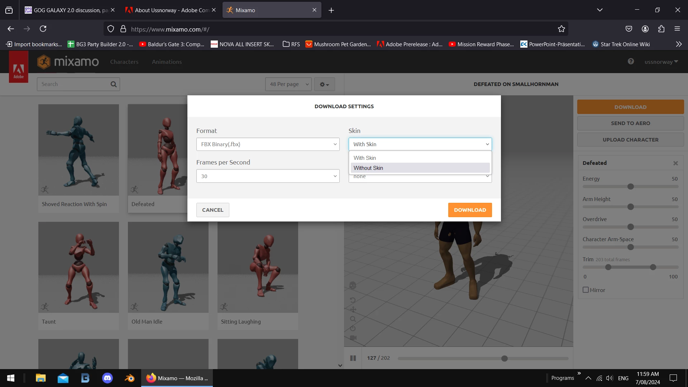Viewport: 688px width, 387px height.
Task: Select Without Skin from the Skin dropdown
Action: 368,168
